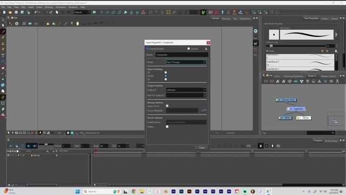The image size is (346, 195).
Task: Toggle the Cached checkbox
Action: (x=189, y=49)
